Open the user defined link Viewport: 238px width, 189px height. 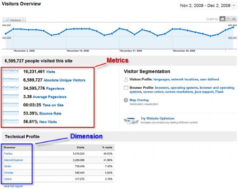pos(209,79)
